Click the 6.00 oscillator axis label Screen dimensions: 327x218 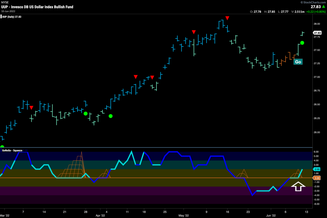point(316,152)
